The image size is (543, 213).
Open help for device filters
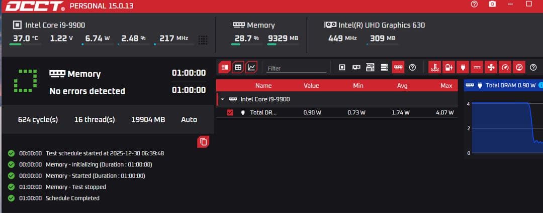click(412, 67)
